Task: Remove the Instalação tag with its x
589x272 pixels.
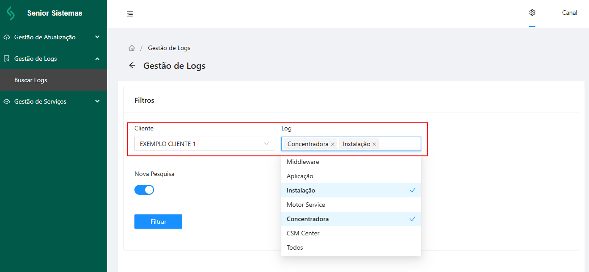Action: (374, 144)
